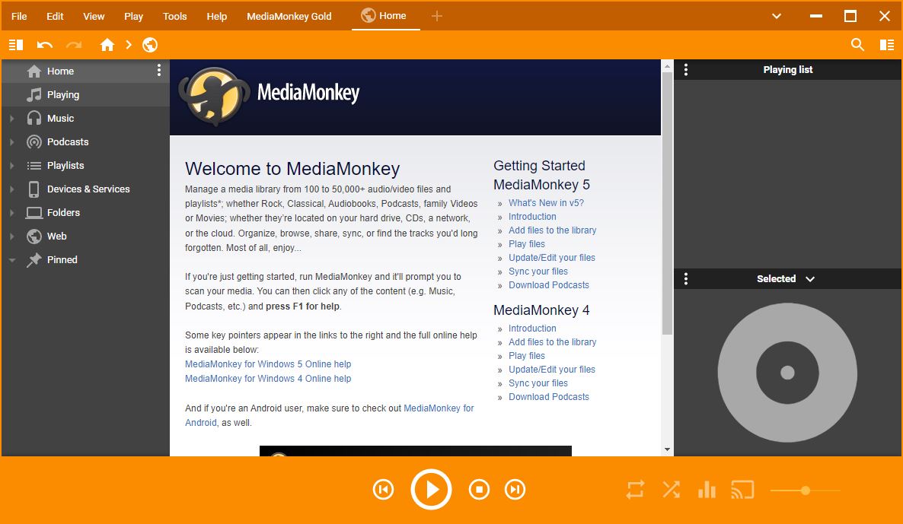This screenshot has height=524, width=903.
Task: Open the Play menu
Action: coord(133,16)
